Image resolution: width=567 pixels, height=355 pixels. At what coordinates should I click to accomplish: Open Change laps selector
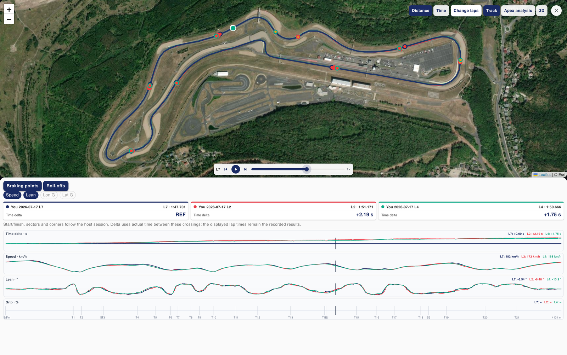(x=466, y=11)
